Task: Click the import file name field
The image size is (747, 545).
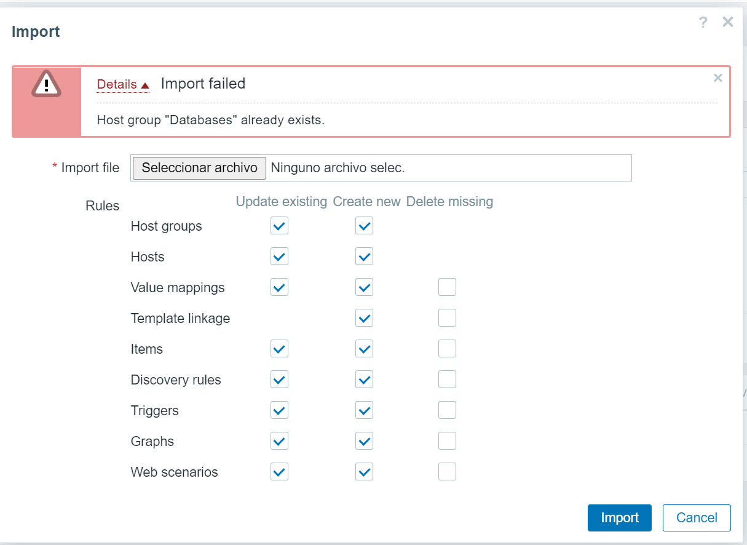Action: click(449, 168)
